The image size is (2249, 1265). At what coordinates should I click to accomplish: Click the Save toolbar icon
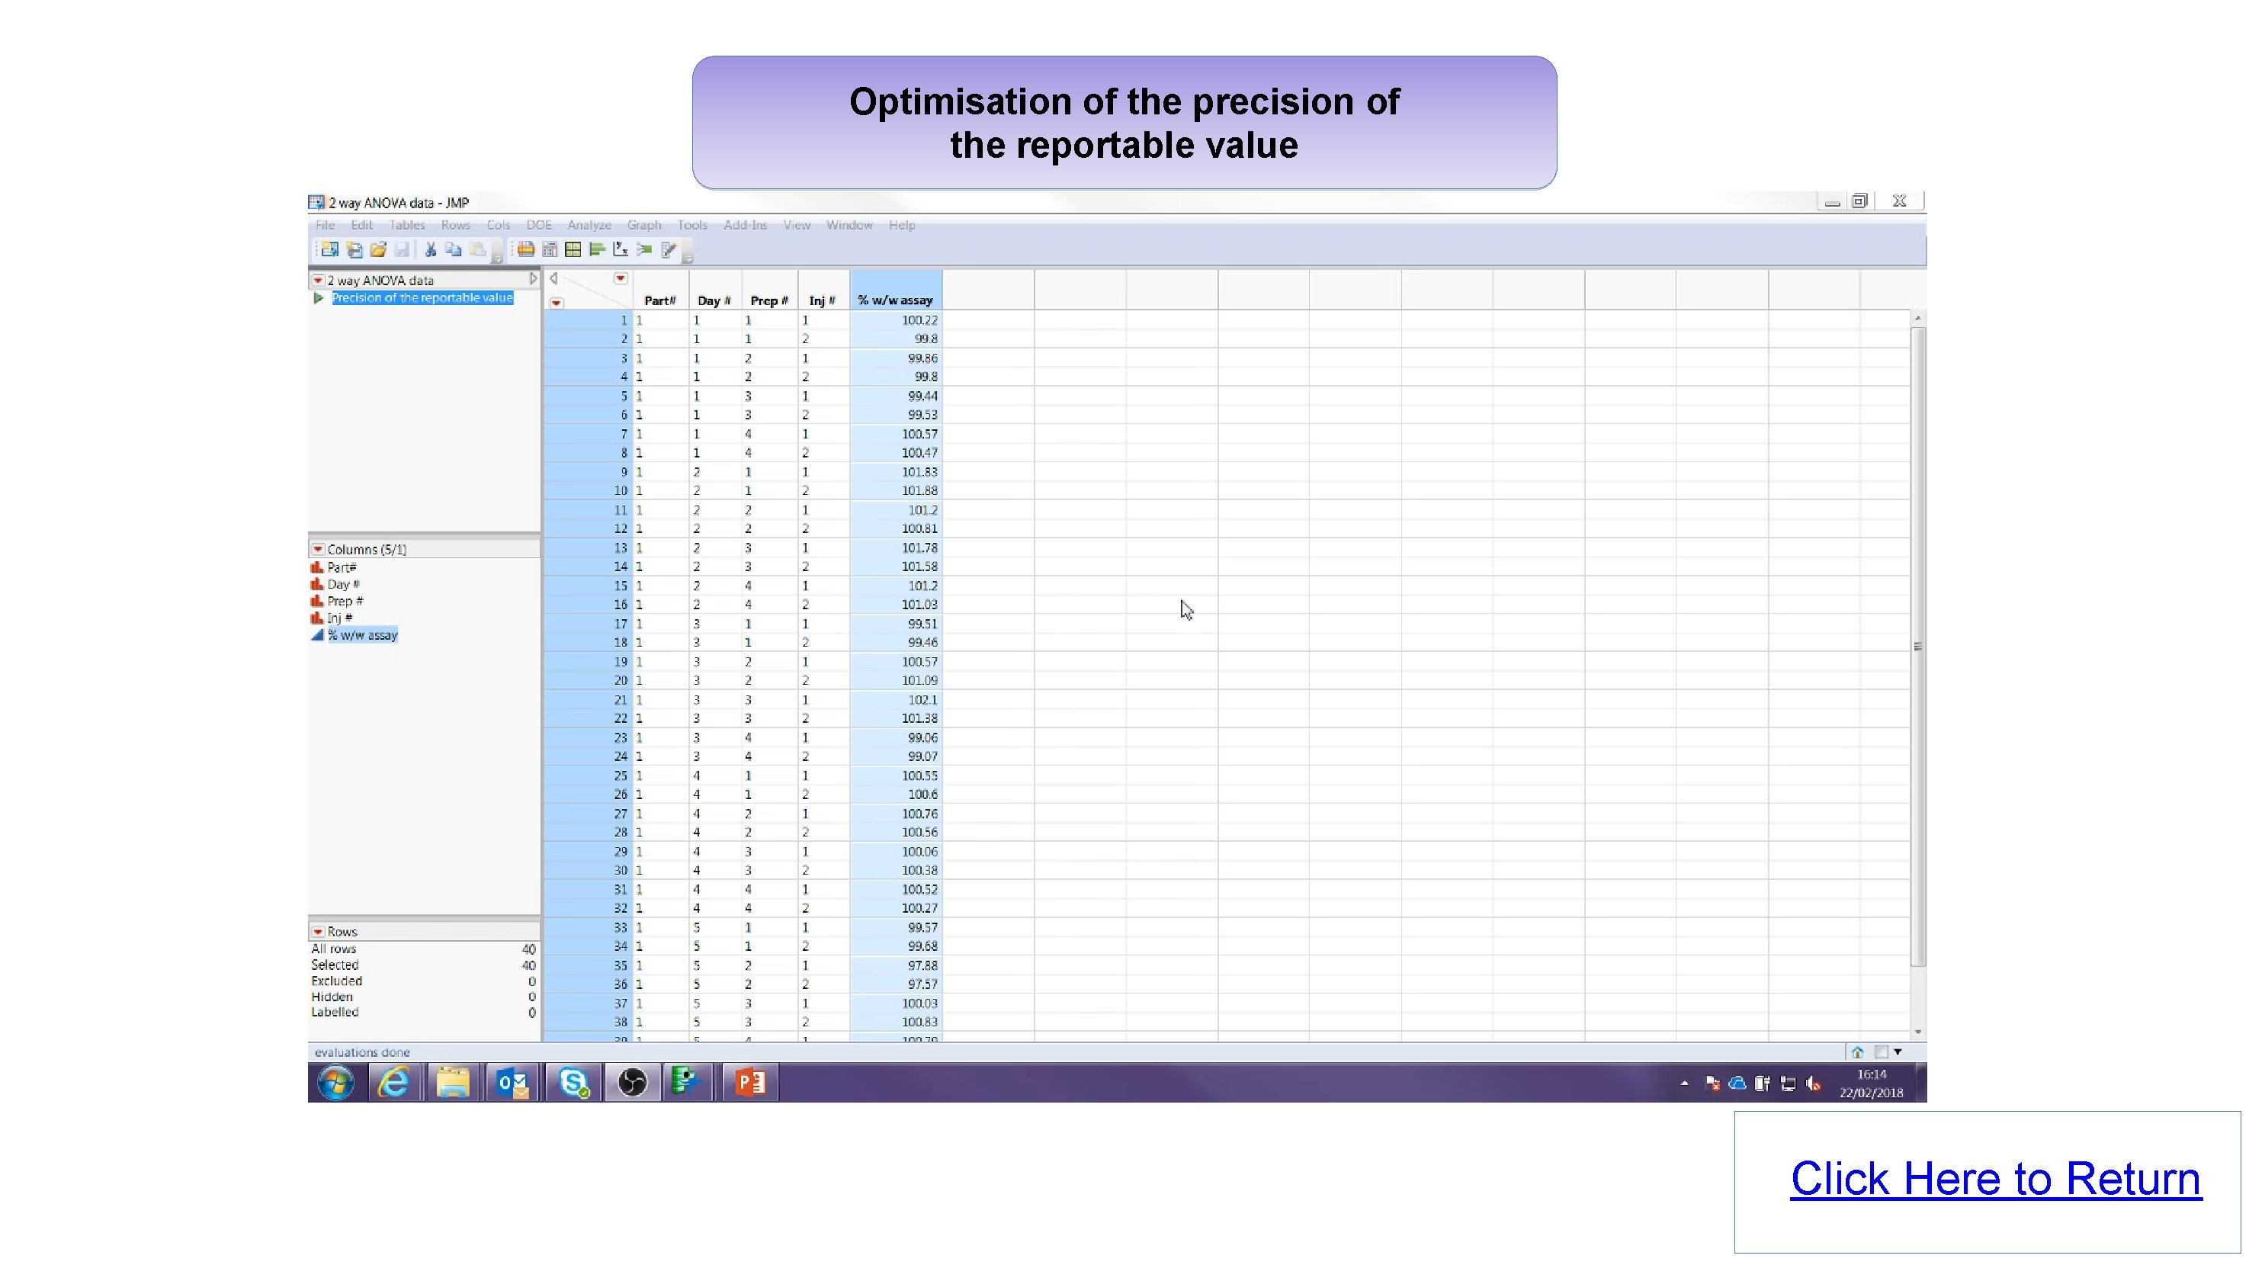402,249
